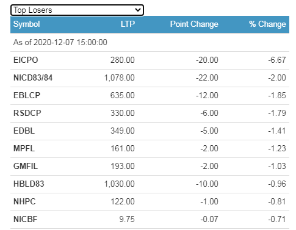This screenshot has height=230, width=296.
Task: Open the Top Losers dropdown
Action: [77, 10]
